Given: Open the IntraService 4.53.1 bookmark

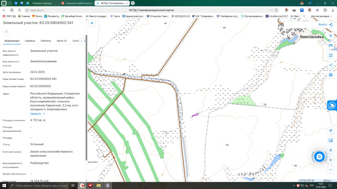Looking at the screenshot, I should coord(277,16).
